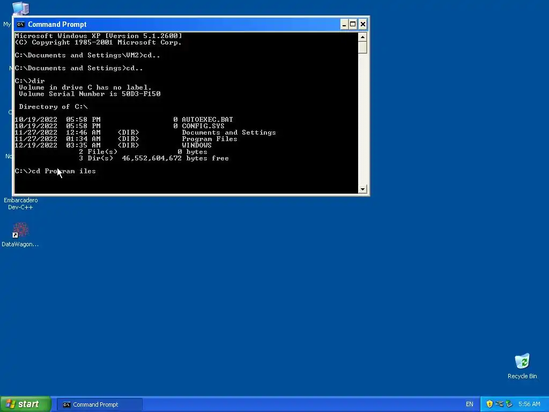Open the Windows Security Alerts shield tray icon
The image size is (549, 412).
489,404
